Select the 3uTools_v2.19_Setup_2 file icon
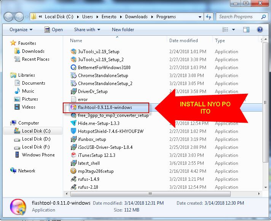The image size is (271, 221). tap(73, 59)
